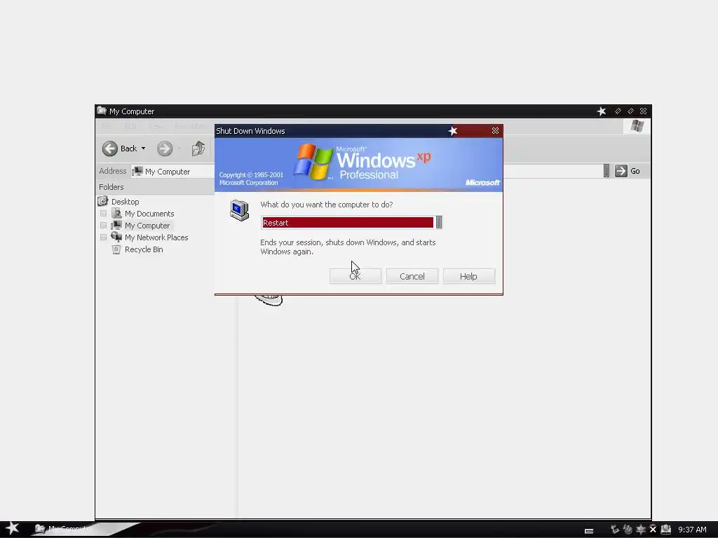Maximize the My Computer window
This screenshot has height=538, width=718.
(x=630, y=111)
